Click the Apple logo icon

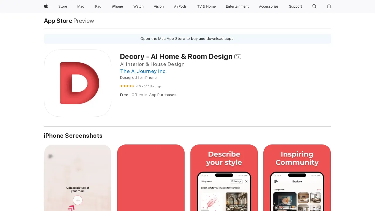pyautogui.click(x=46, y=6)
